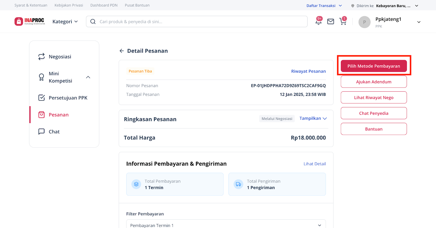This screenshot has width=436, height=228.
Task: Open Chat in the sidebar
Action: 54,131
